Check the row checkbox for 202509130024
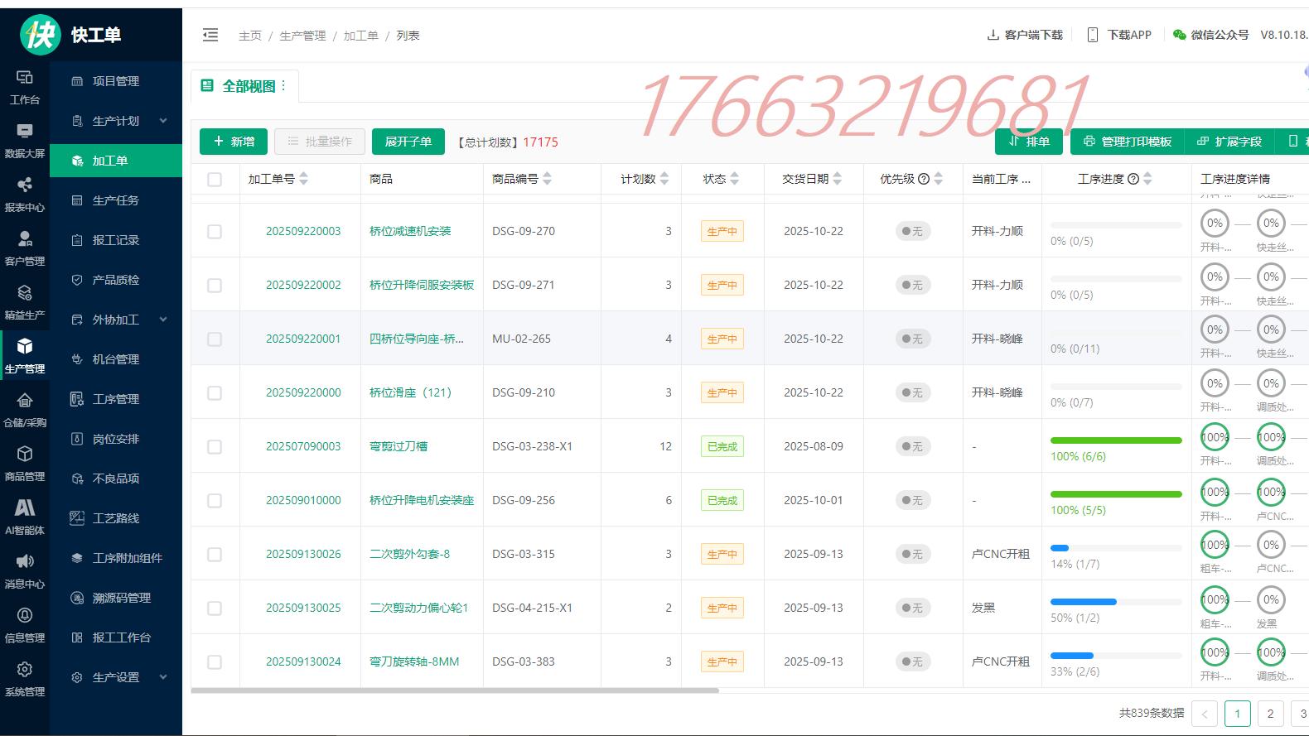This screenshot has height=736, width=1309. [215, 662]
